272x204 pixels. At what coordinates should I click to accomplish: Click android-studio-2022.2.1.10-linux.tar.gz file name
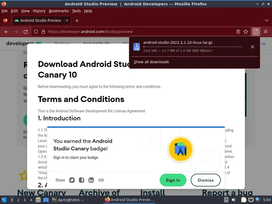(178, 42)
